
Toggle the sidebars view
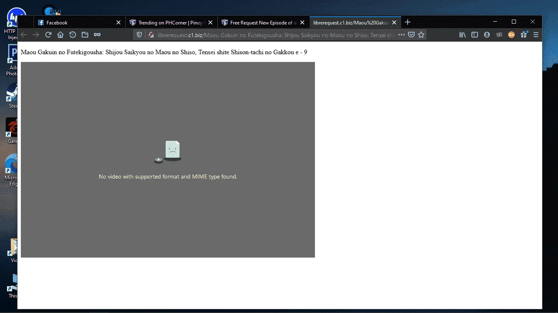tap(475, 35)
